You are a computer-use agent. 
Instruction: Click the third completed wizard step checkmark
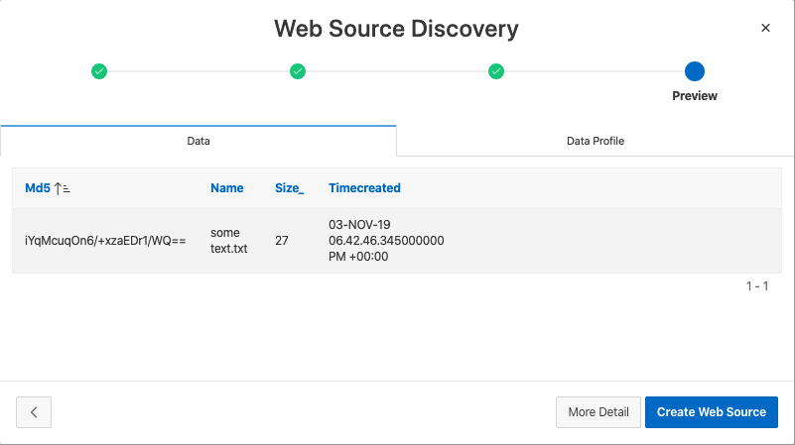[496, 71]
